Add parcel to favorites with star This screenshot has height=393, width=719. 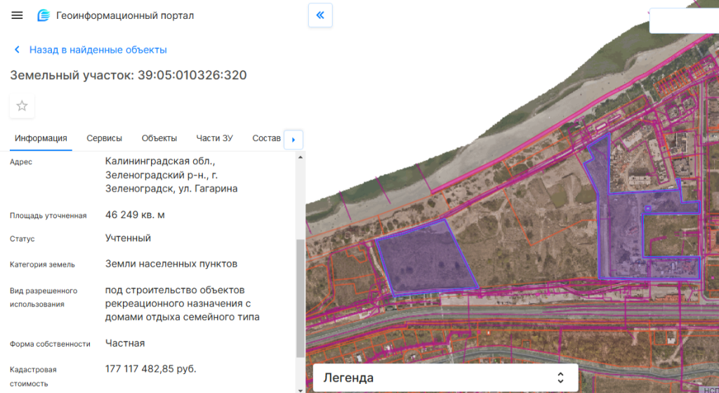click(22, 106)
